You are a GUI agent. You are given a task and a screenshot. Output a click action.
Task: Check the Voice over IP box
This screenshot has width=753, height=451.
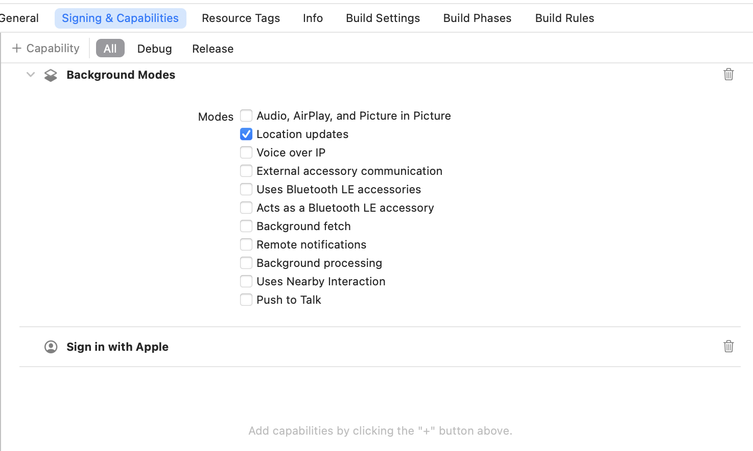[246, 152]
